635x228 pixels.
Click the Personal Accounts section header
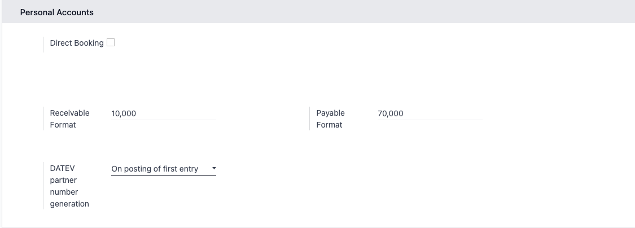click(x=57, y=12)
